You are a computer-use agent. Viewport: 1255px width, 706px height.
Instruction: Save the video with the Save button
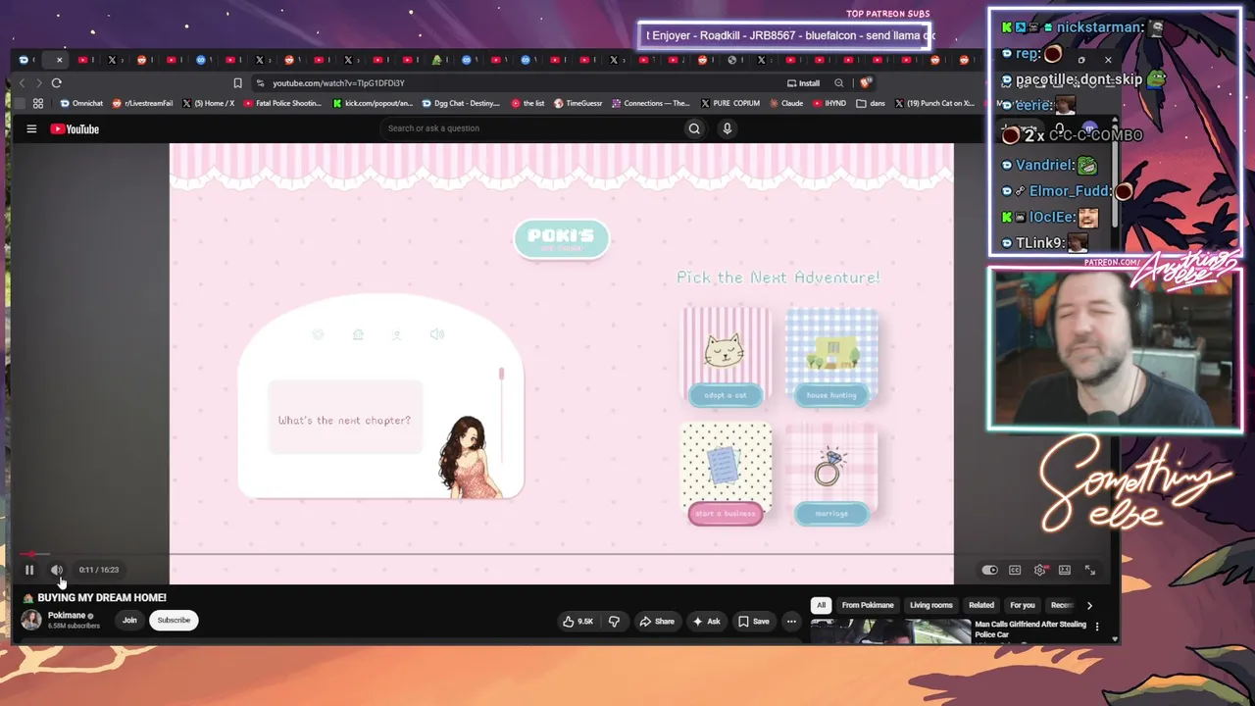coord(754,621)
